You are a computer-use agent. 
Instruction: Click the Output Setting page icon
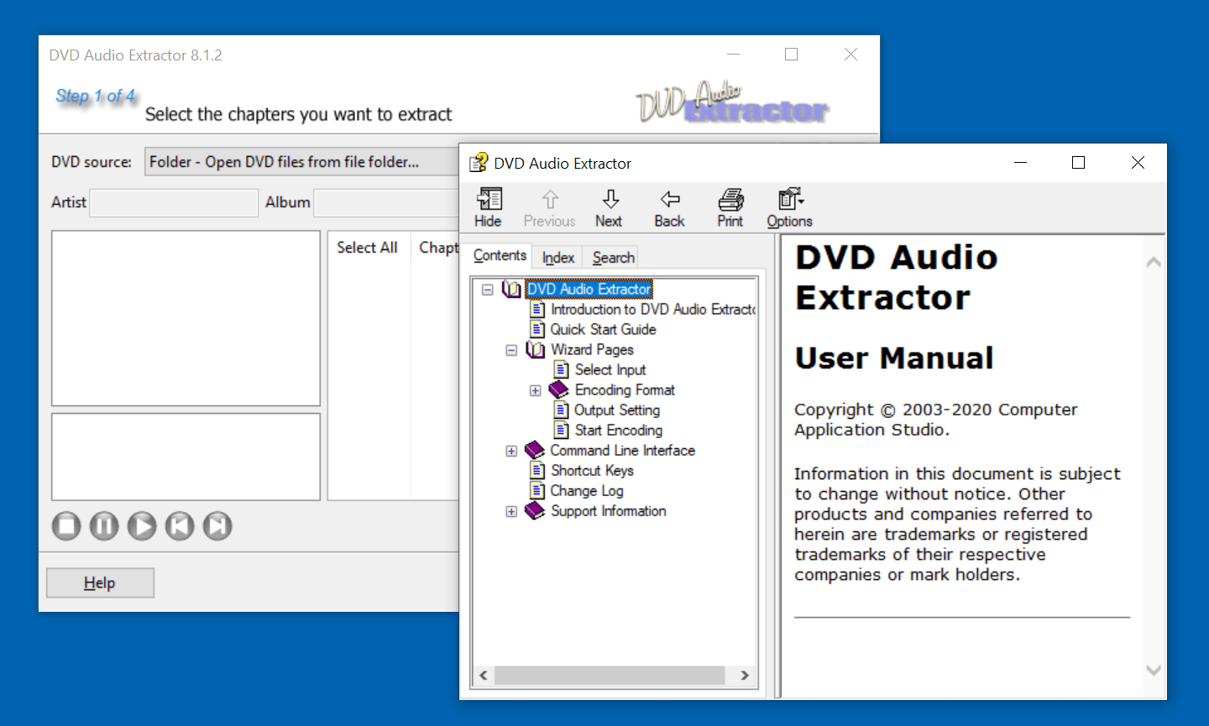(562, 410)
